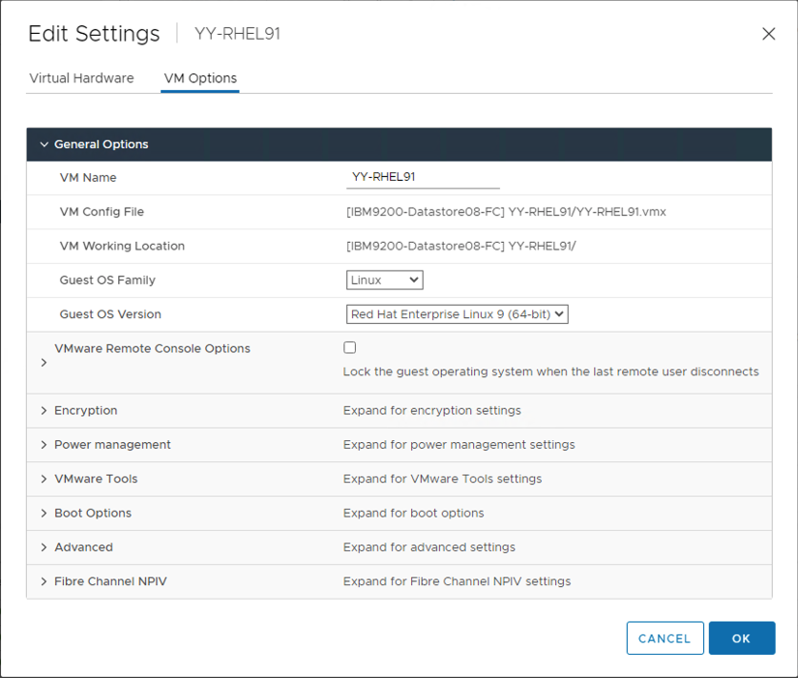Click the Guest OS Family label
The height and width of the screenshot is (678, 798).
pos(107,280)
